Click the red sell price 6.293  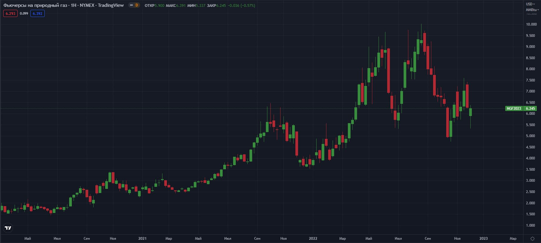10,14
